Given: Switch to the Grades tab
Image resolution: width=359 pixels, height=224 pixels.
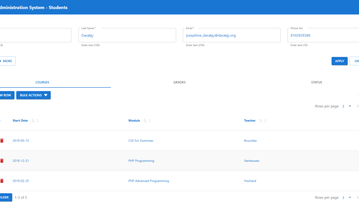Looking at the screenshot, I should click(x=179, y=82).
